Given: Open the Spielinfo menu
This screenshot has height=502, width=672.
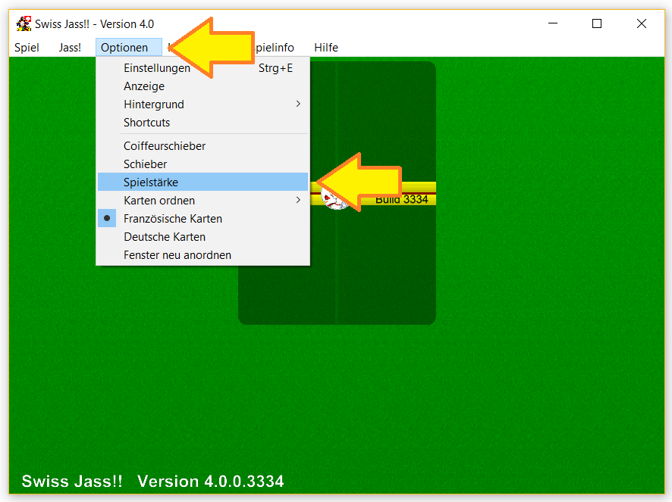Looking at the screenshot, I should [275, 48].
